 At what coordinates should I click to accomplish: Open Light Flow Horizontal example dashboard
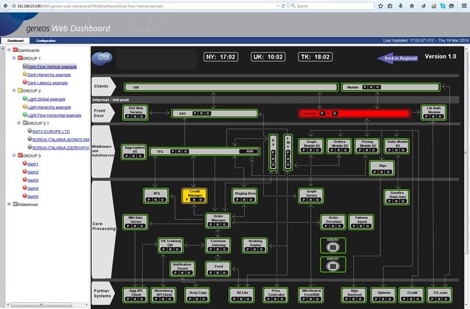point(55,115)
